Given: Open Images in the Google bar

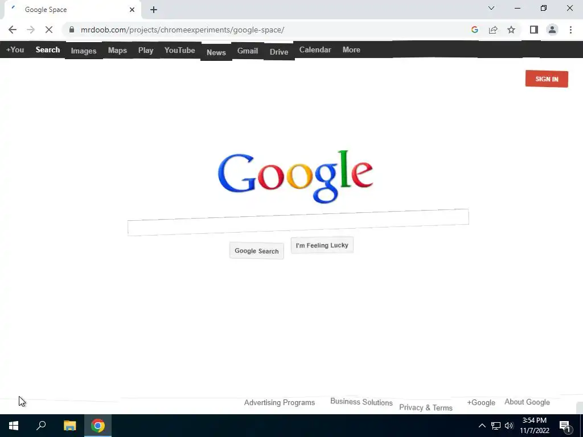Looking at the screenshot, I should (x=84, y=51).
